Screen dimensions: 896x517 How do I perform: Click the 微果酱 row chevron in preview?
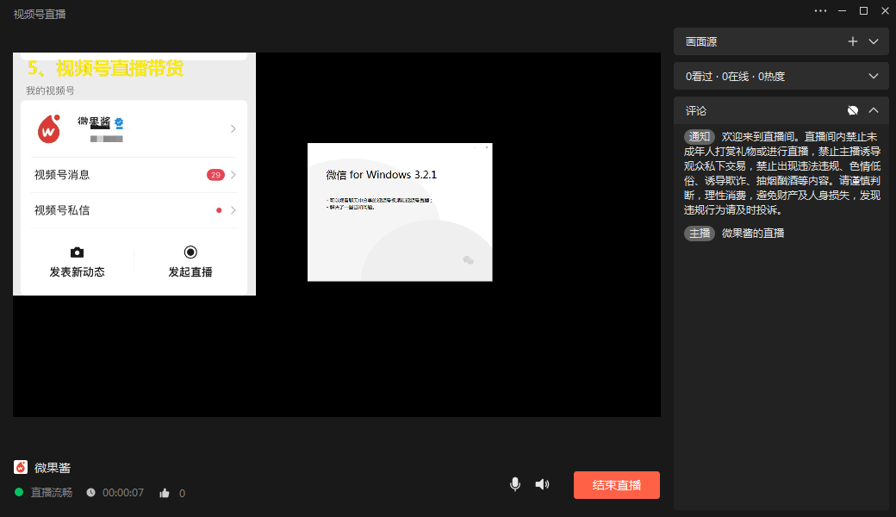[x=233, y=128]
